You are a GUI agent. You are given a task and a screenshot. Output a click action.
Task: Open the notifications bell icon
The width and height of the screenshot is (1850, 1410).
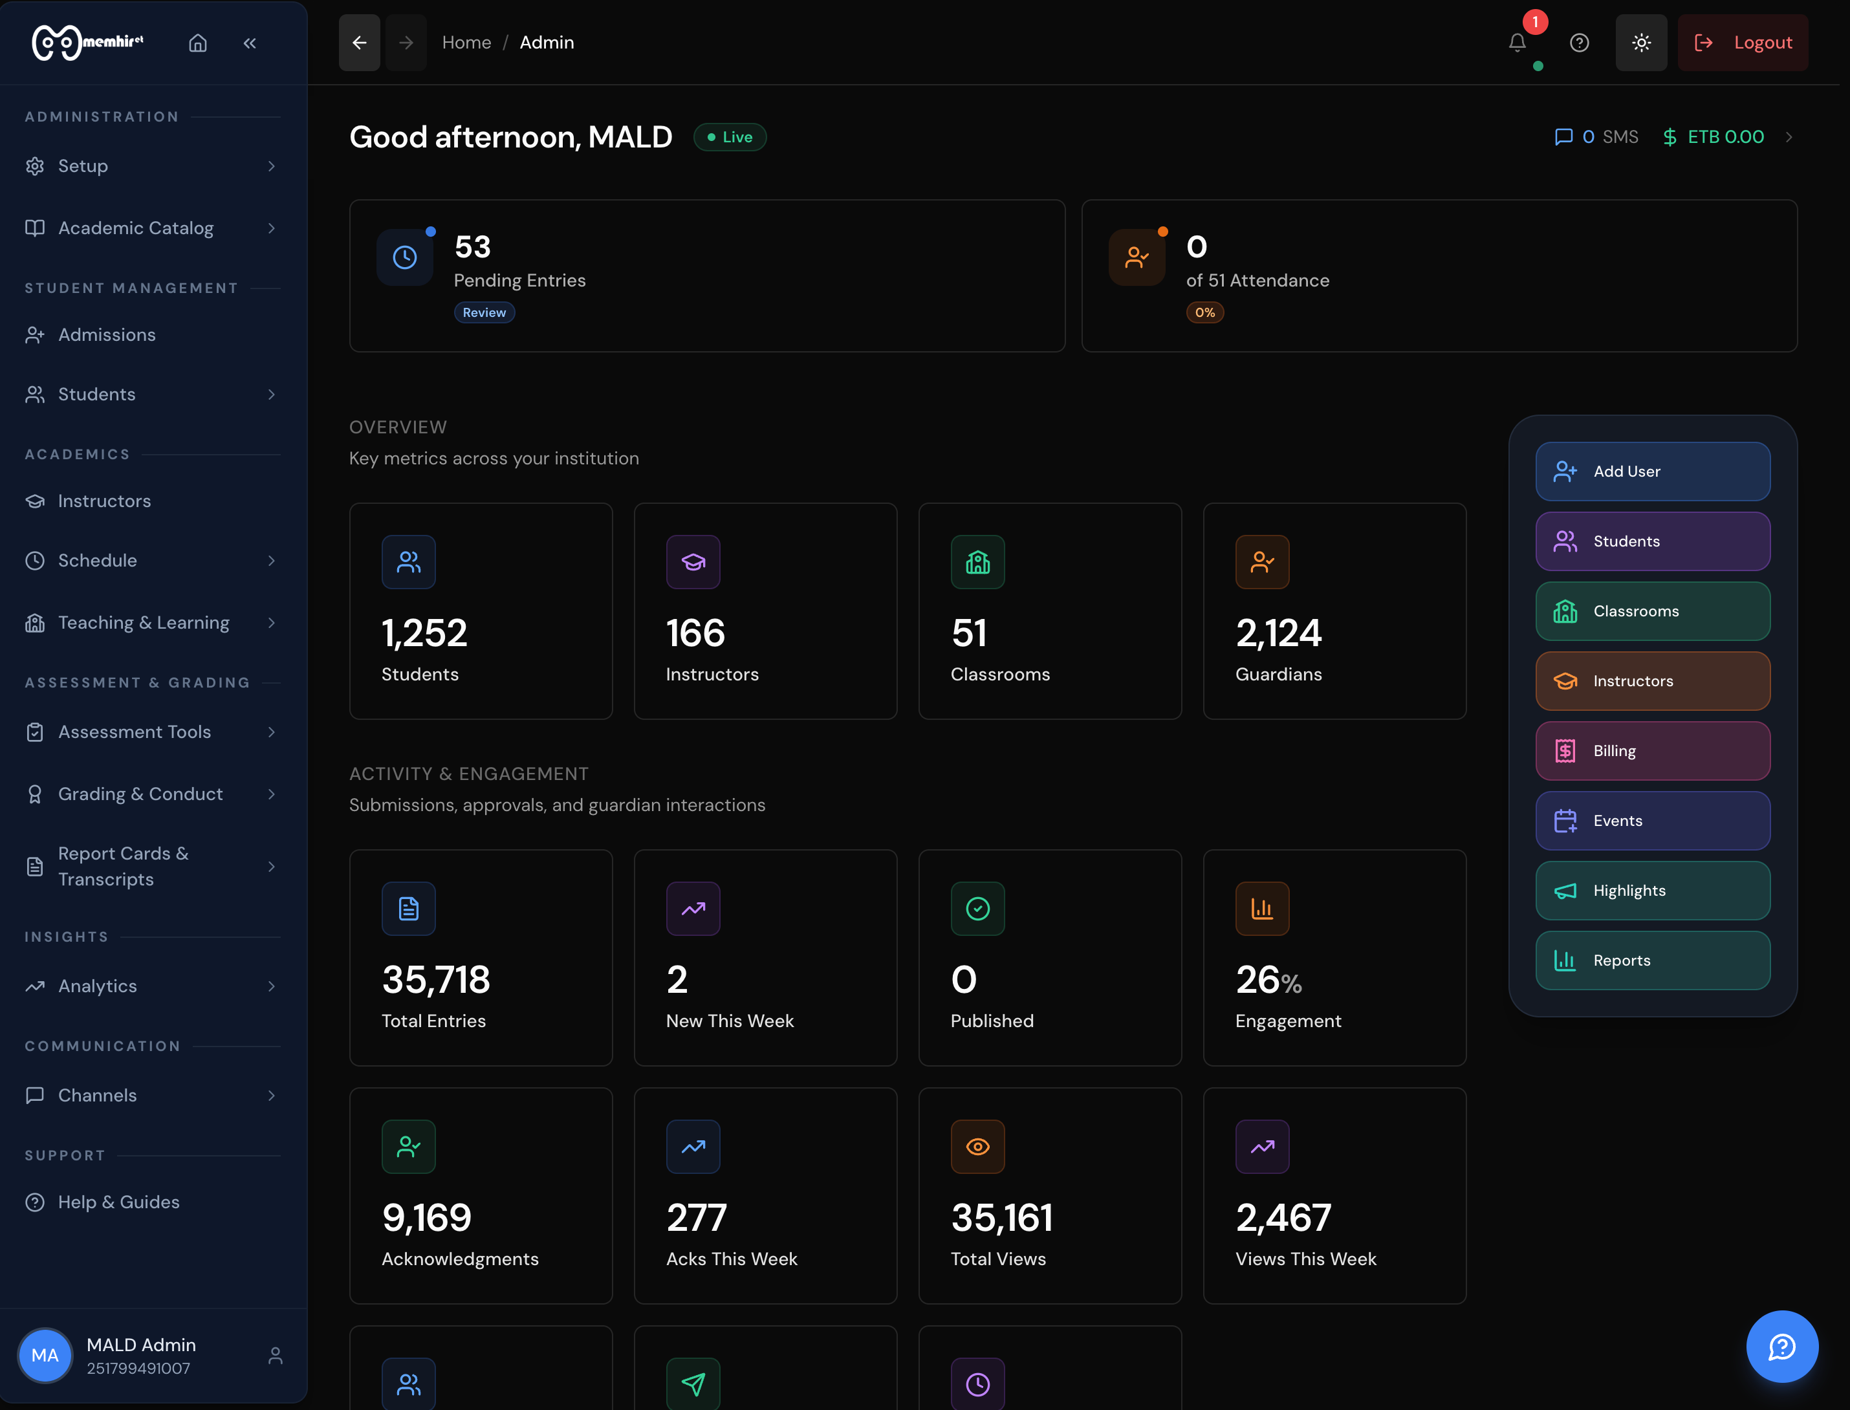click(1516, 42)
